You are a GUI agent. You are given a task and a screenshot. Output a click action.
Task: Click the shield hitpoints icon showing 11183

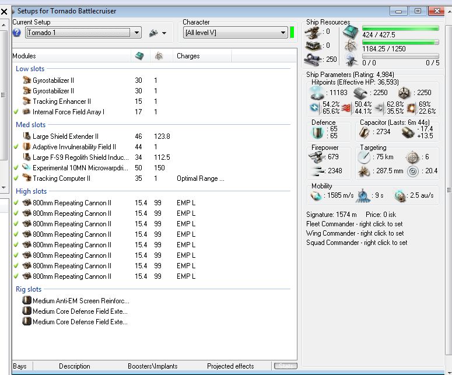(317, 93)
